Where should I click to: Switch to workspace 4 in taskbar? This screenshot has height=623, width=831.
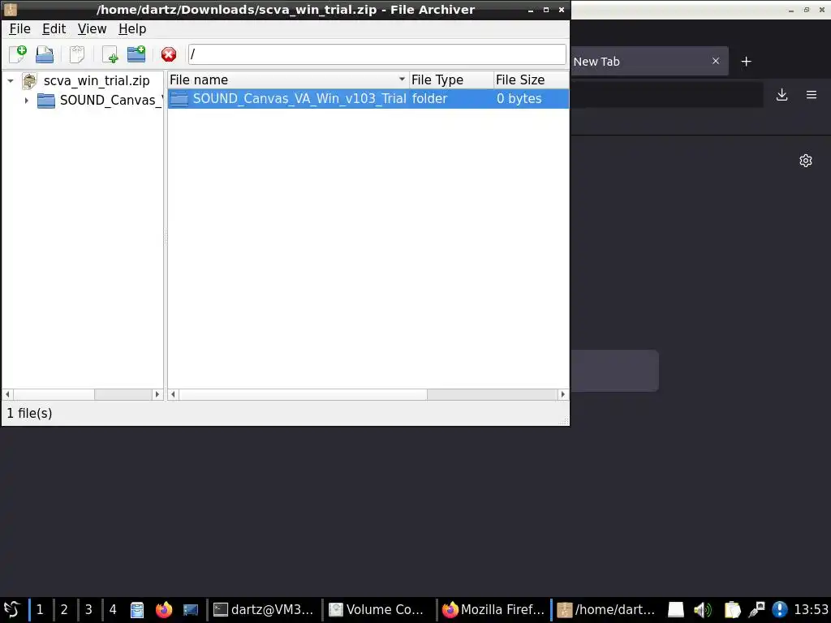pos(113,610)
